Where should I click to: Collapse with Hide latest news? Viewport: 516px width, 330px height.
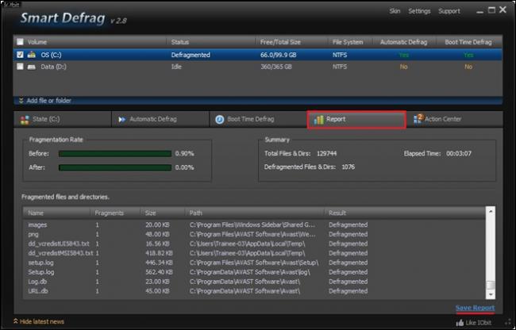tap(39, 321)
